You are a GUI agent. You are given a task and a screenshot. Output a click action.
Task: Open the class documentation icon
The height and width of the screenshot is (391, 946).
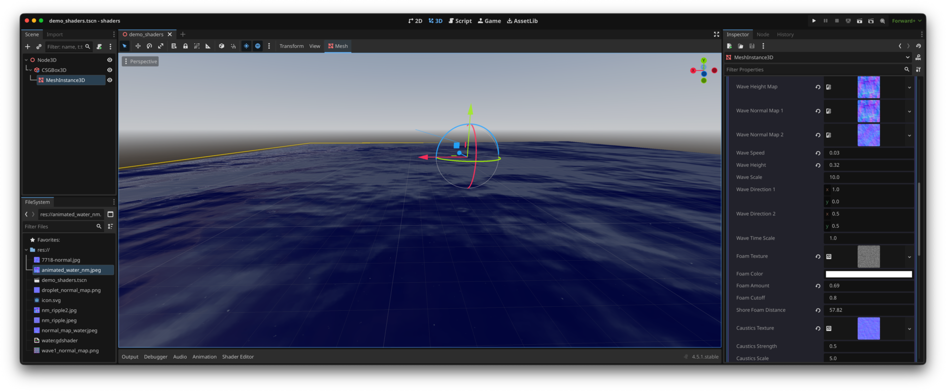(918, 58)
